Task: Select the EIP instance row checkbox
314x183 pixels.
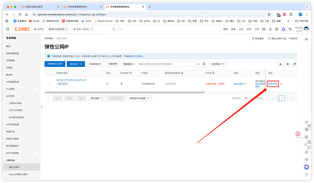Action: pos(49,84)
